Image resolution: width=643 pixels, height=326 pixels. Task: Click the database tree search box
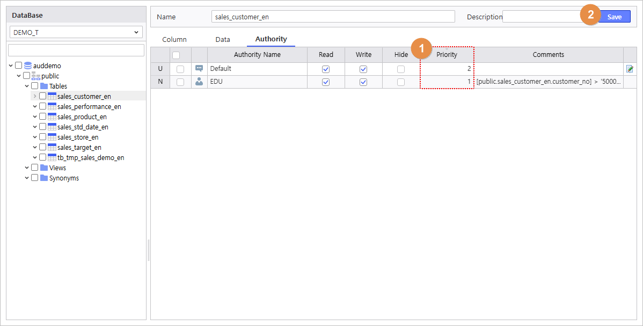coord(76,50)
